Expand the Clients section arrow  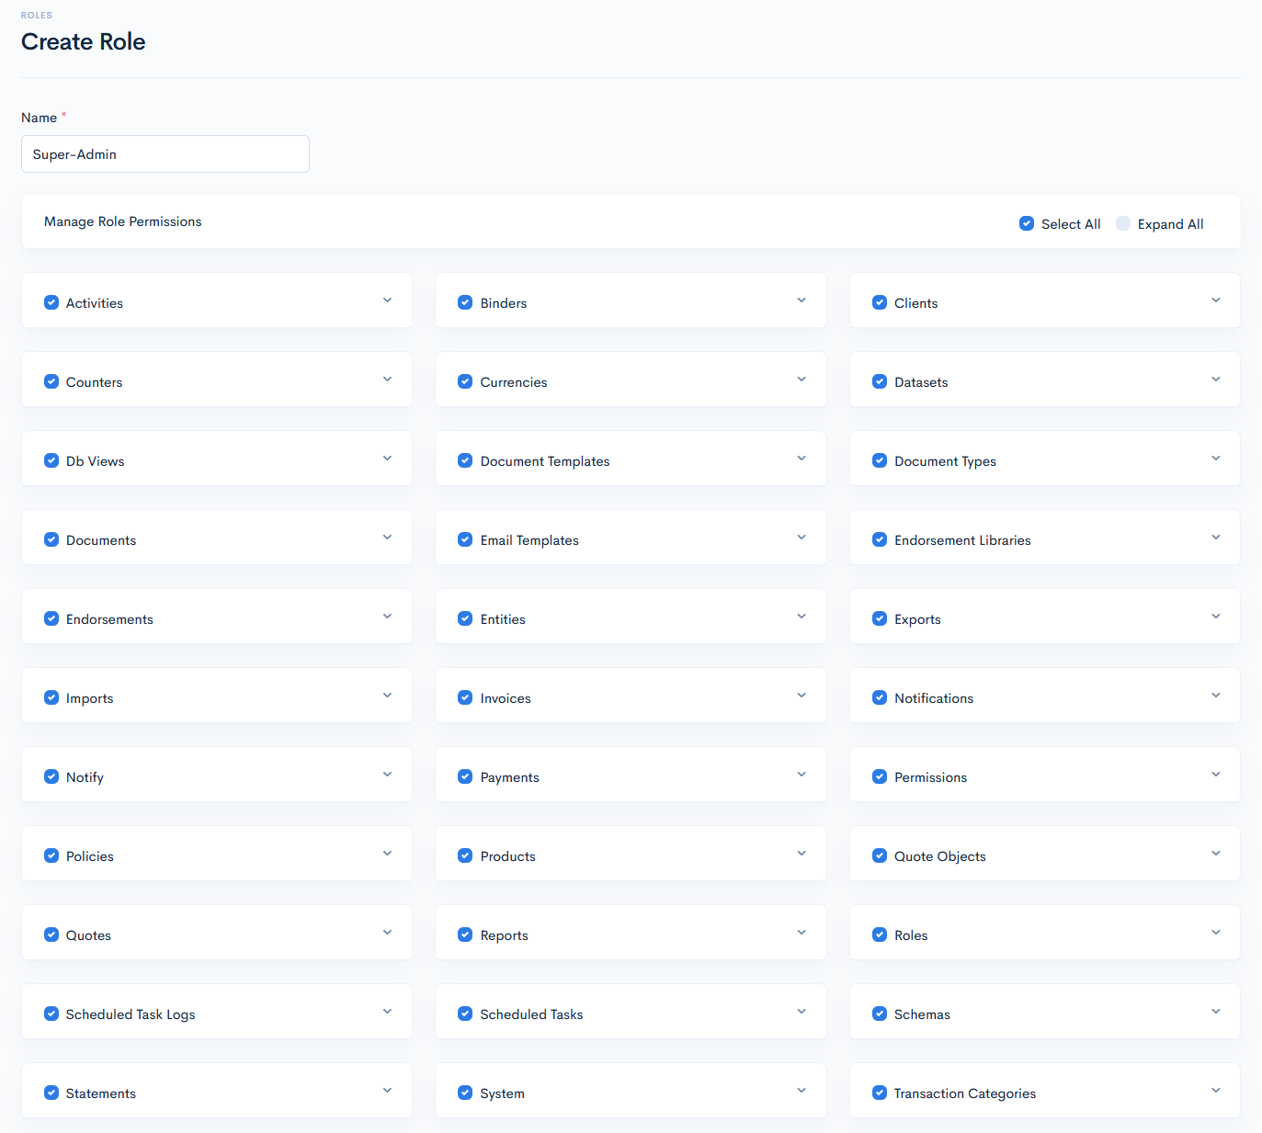coord(1216,300)
